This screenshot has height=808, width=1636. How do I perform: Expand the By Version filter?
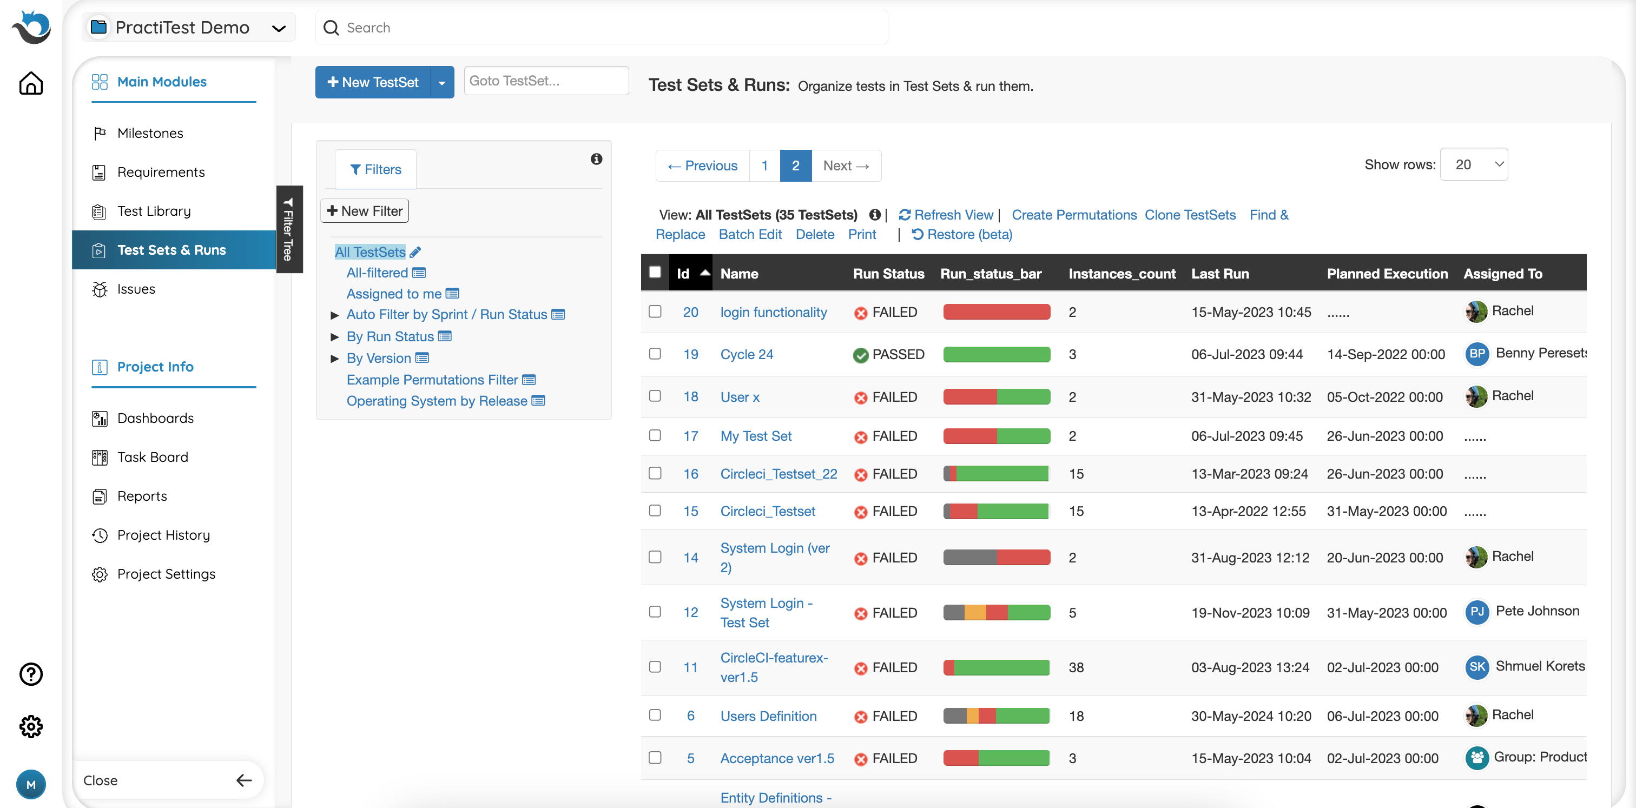[335, 359]
